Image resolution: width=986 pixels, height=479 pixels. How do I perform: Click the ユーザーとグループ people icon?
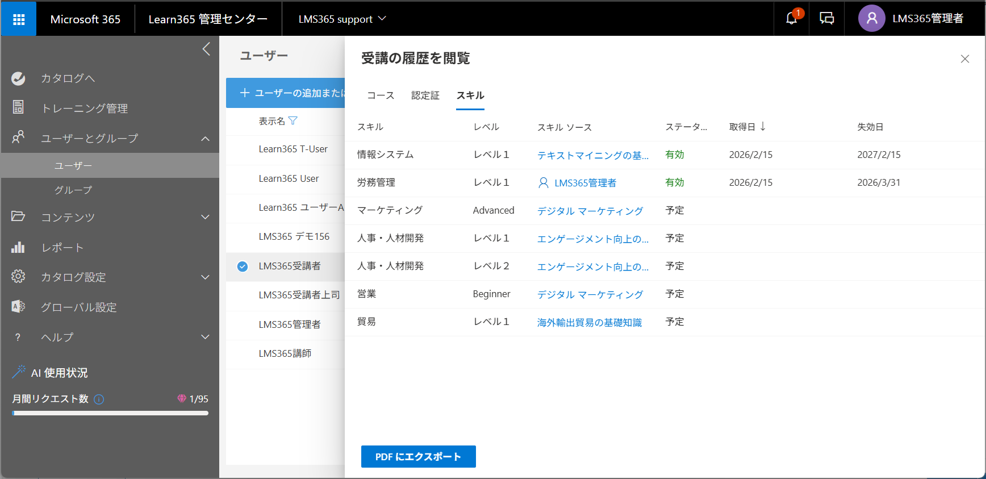[18, 137]
